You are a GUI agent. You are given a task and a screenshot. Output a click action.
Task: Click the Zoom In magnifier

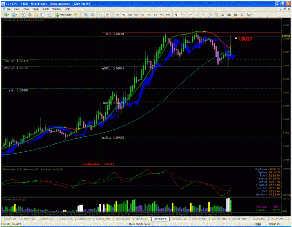[86, 14]
